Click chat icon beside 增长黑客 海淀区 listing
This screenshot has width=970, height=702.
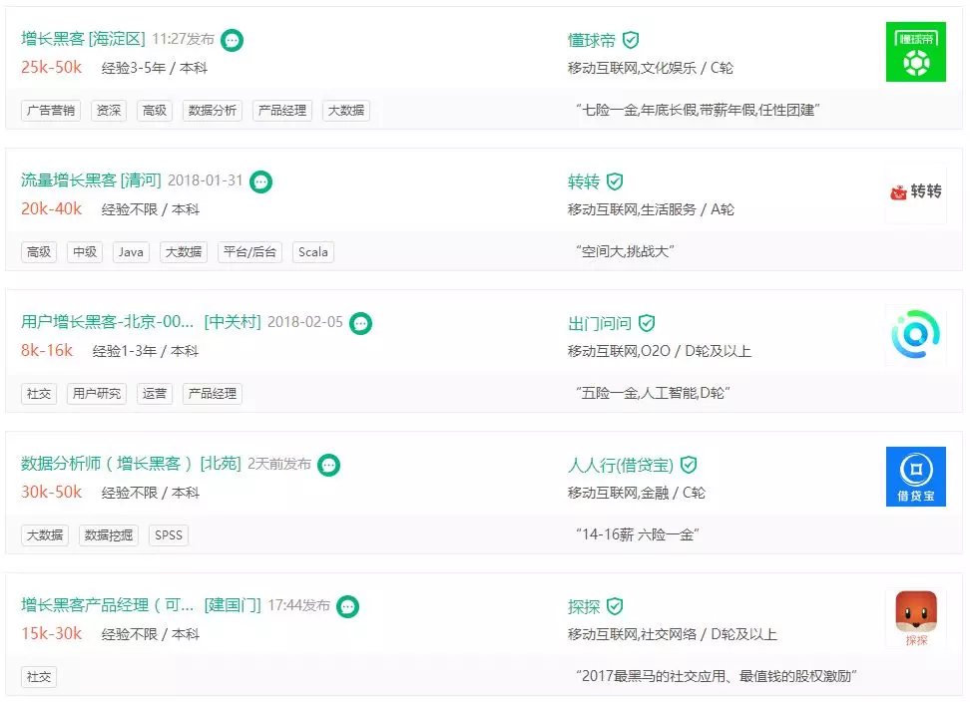232,41
